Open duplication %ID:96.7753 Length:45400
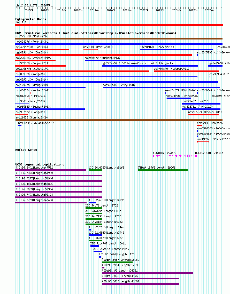This screenshot has width=230, height=294. [51, 203]
